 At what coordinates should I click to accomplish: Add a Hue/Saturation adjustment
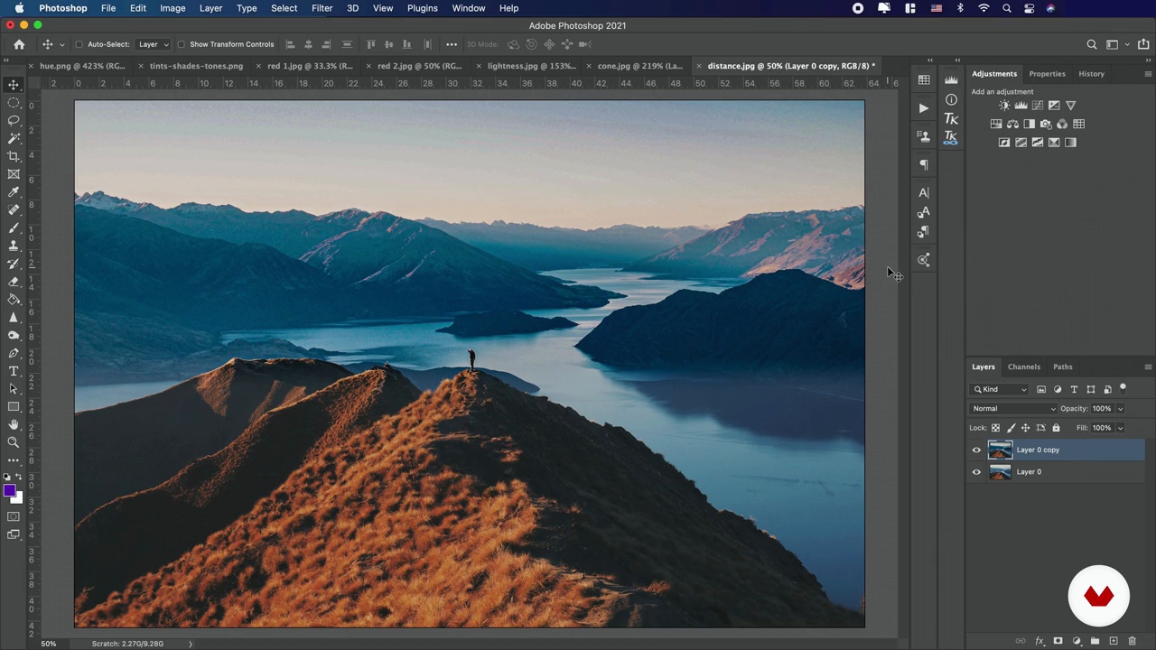[x=996, y=124]
